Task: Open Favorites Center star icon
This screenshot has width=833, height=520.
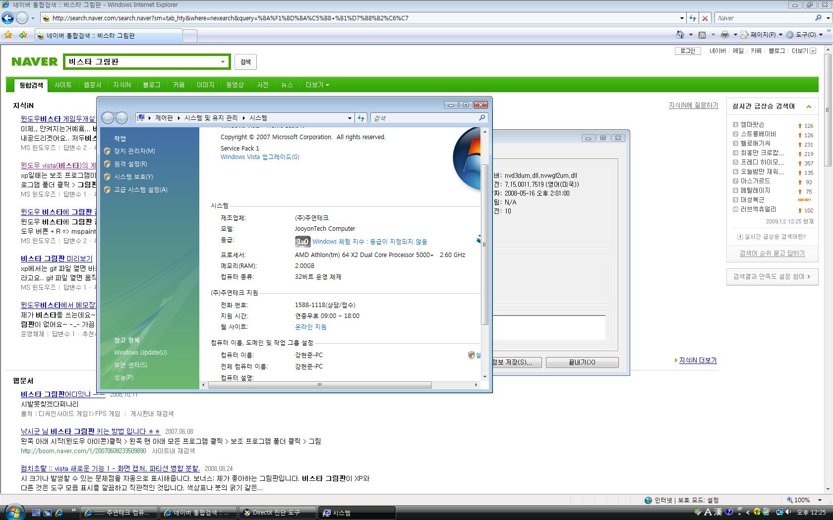Action: [8, 35]
